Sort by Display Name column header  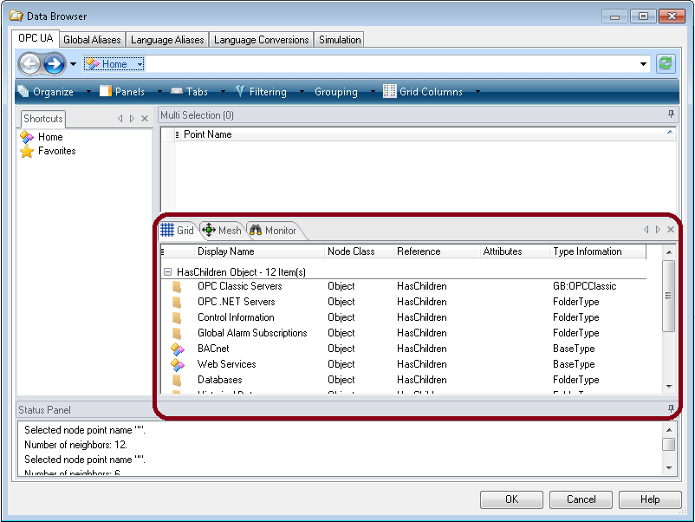225,251
